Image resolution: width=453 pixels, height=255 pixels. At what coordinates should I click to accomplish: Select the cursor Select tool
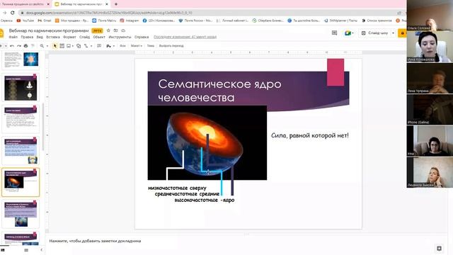pos(55,46)
